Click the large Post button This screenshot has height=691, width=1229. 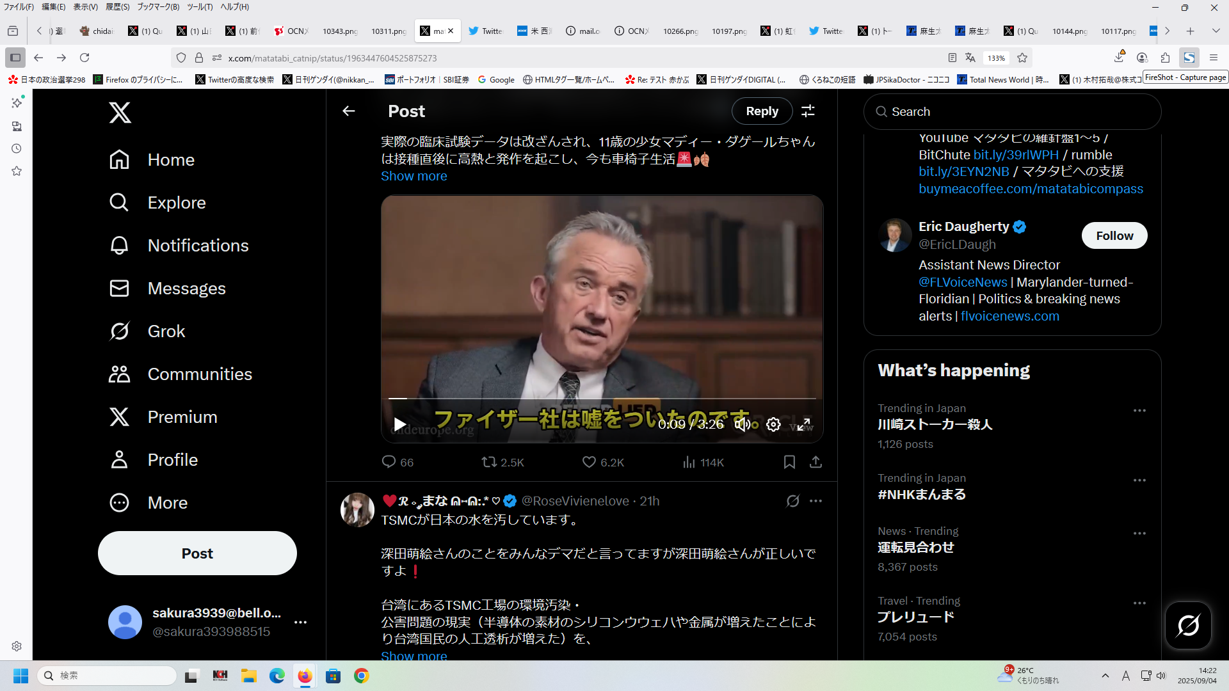pos(197,553)
